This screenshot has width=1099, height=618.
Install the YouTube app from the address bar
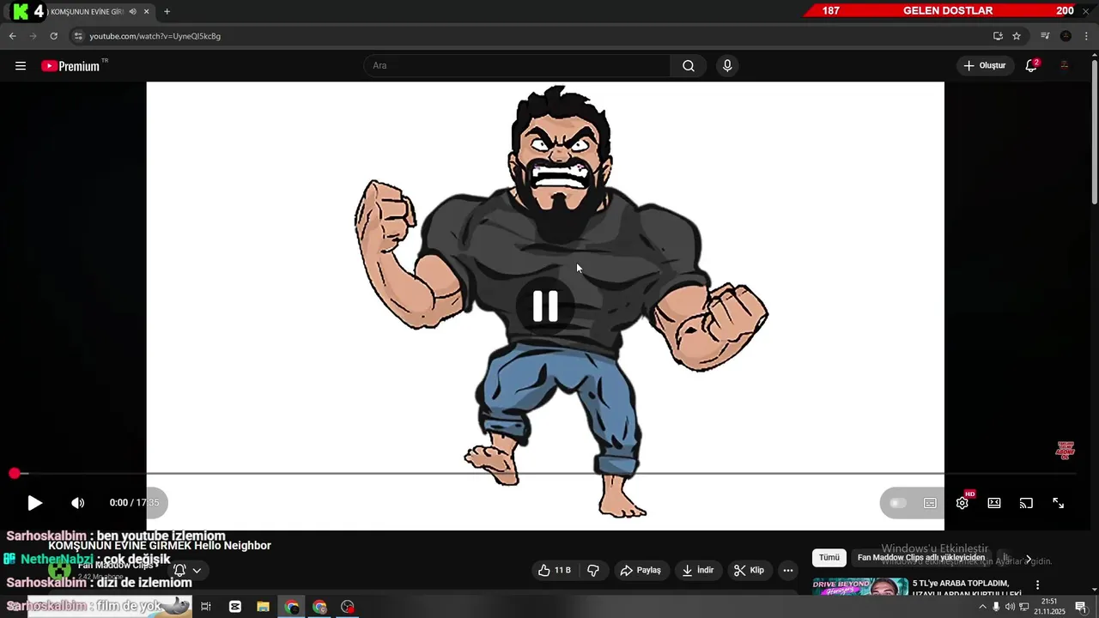[x=998, y=36]
